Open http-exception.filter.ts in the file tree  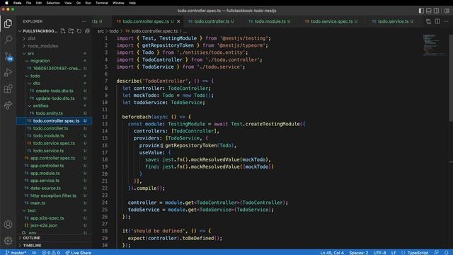(55, 195)
